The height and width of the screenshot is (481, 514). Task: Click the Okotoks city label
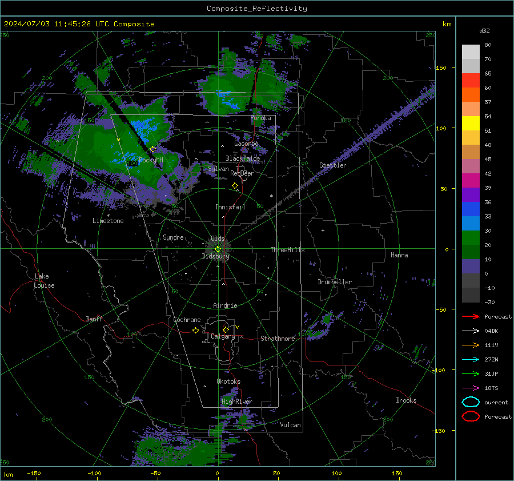(228, 381)
